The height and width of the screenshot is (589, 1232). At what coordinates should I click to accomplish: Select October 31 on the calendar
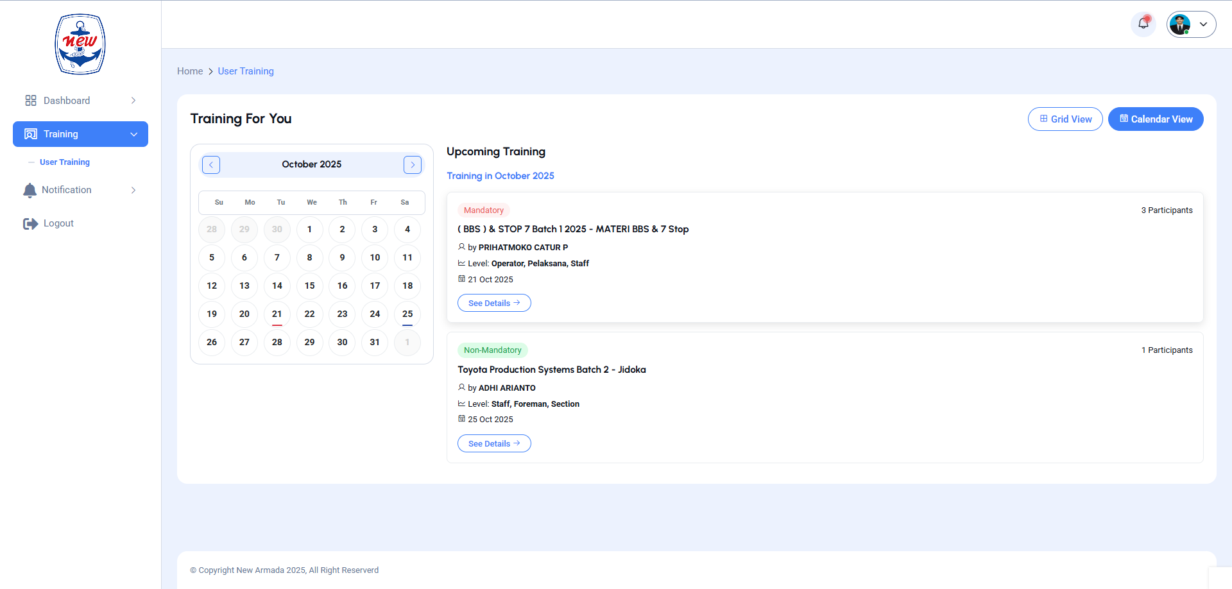point(375,343)
